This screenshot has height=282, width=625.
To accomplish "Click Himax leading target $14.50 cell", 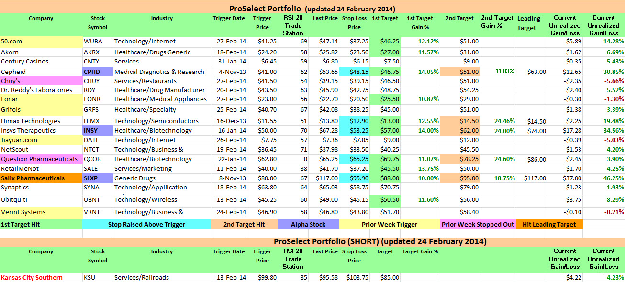I will 532,121.
